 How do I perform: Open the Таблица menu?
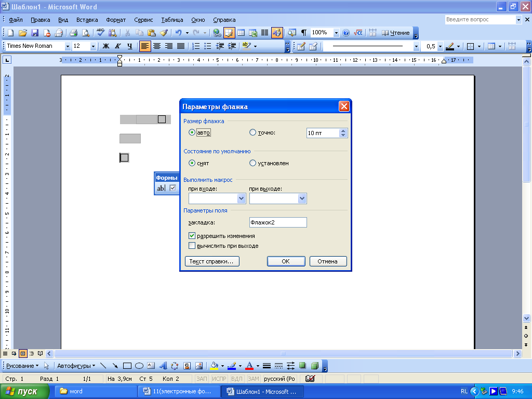coord(172,20)
